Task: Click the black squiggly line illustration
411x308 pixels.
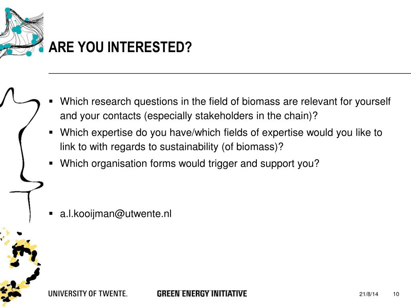Action: [22, 155]
